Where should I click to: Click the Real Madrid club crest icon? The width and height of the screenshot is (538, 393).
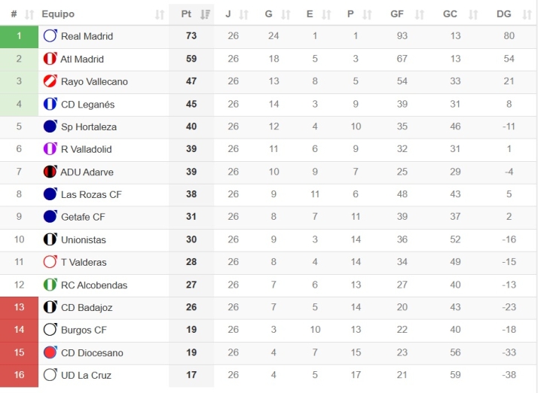point(50,36)
